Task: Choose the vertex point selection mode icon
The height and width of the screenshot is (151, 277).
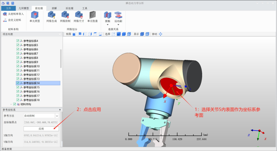Action: pyautogui.click(x=113, y=34)
